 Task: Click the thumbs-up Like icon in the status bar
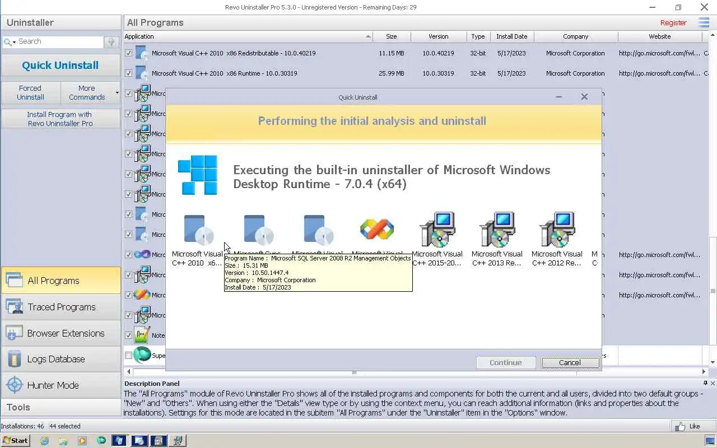tap(680, 427)
